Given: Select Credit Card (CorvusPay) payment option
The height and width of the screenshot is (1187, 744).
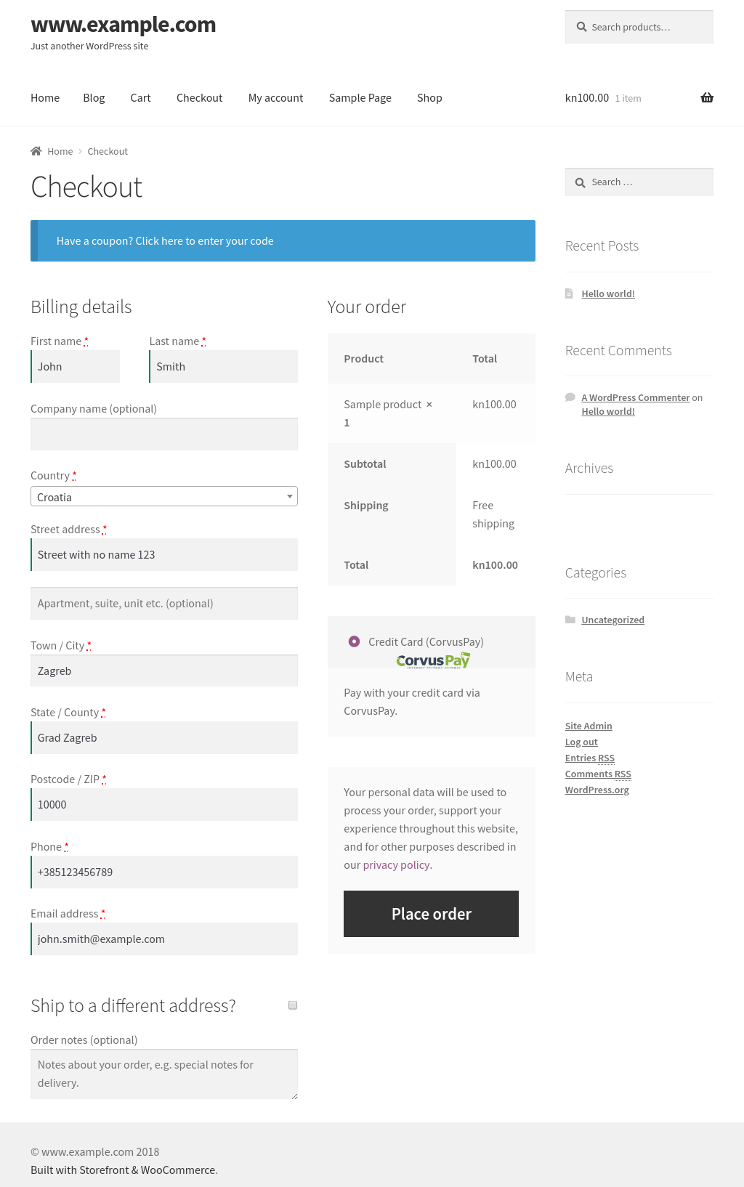Looking at the screenshot, I should (354, 641).
